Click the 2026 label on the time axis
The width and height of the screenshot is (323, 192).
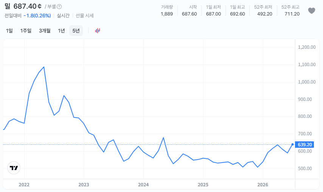(x=262, y=184)
